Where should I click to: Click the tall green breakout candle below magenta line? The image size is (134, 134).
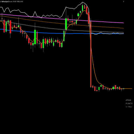[66, 24]
